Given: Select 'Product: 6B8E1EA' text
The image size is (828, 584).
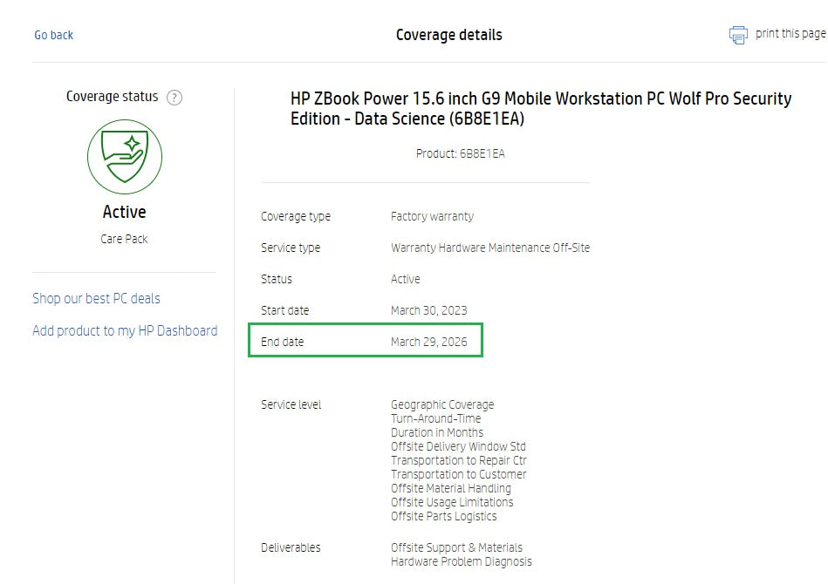Looking at the screenshot, I should 461,153.
